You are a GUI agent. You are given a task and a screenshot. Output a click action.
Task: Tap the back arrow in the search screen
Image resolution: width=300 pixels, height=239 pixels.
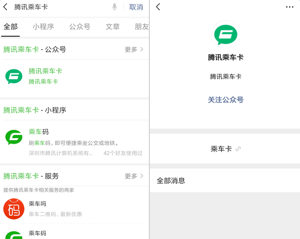tap(5, 7)
